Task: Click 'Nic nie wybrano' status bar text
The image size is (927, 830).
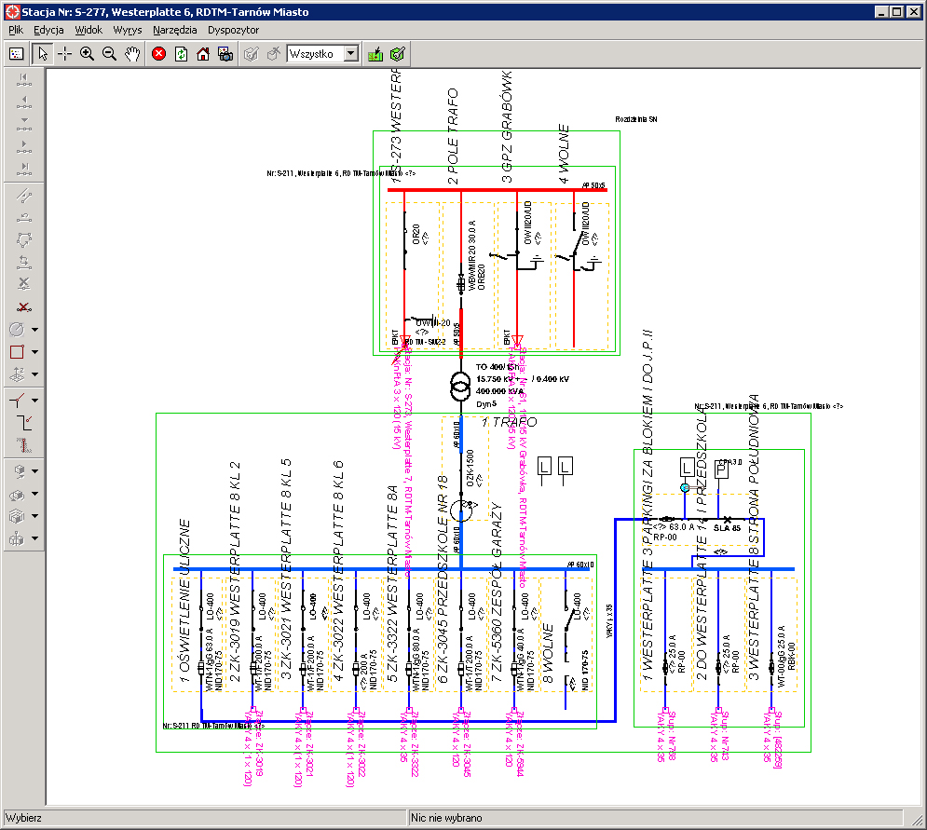Action: (x=446, y=818)
